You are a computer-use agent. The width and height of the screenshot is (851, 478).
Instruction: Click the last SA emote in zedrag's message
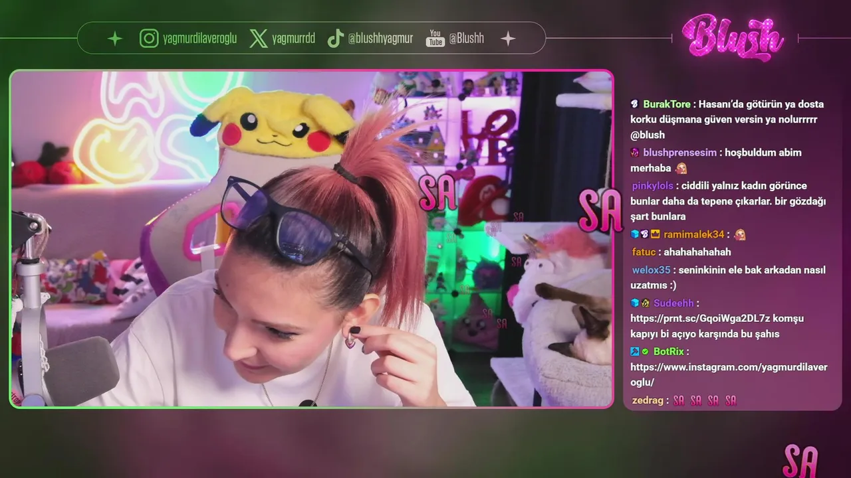click(x=731, y=400)
